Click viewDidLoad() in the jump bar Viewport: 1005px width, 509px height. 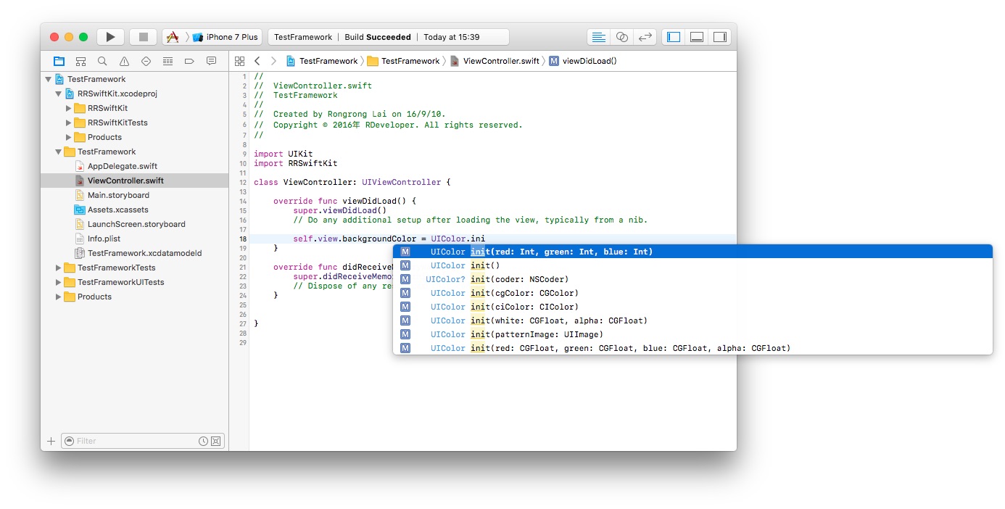tap(583, 61)
